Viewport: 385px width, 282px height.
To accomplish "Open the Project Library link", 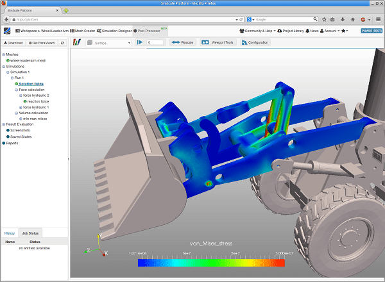I will [291, 31].
